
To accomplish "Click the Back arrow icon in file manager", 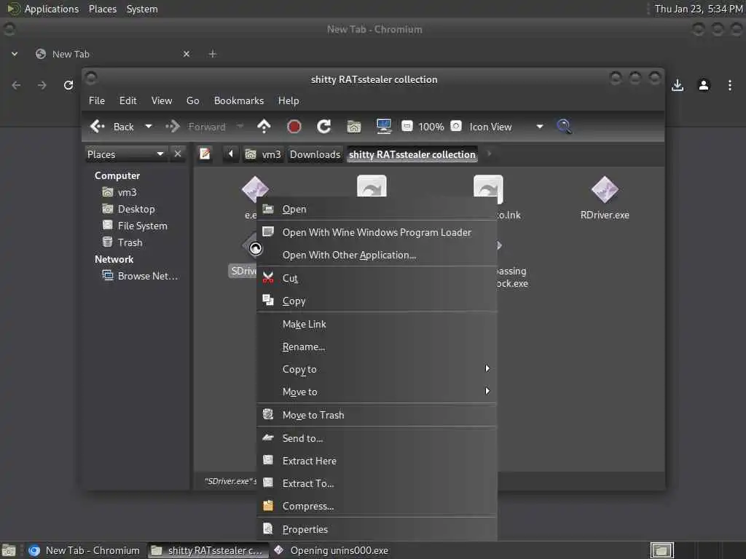I will coord(98,127).
